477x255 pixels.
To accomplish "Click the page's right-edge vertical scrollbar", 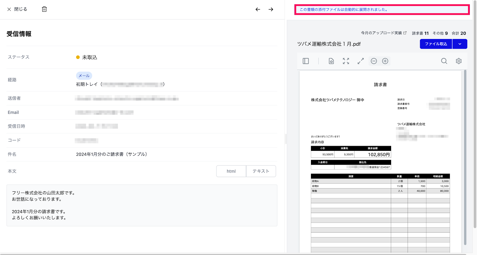I will (475, 115).
